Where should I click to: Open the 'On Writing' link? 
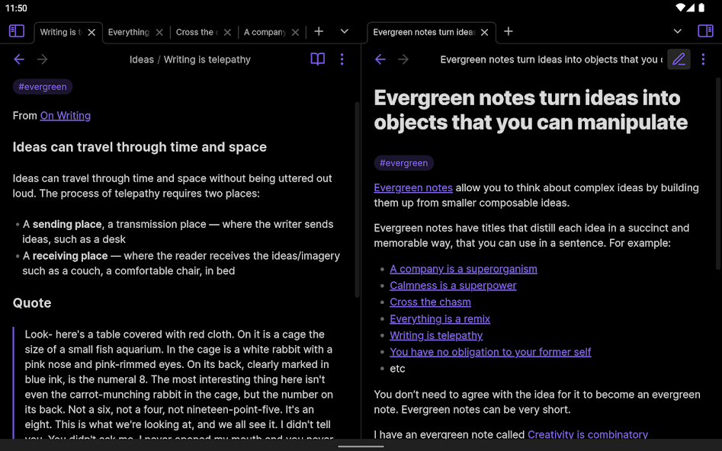(65, 116)
